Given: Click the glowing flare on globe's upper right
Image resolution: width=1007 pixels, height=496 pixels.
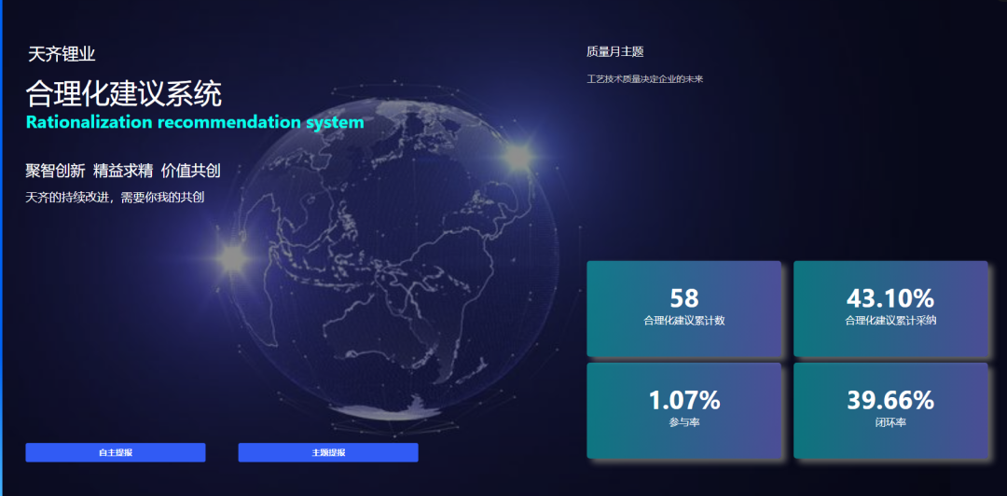Looking at the screenshot, I should 518,157.
